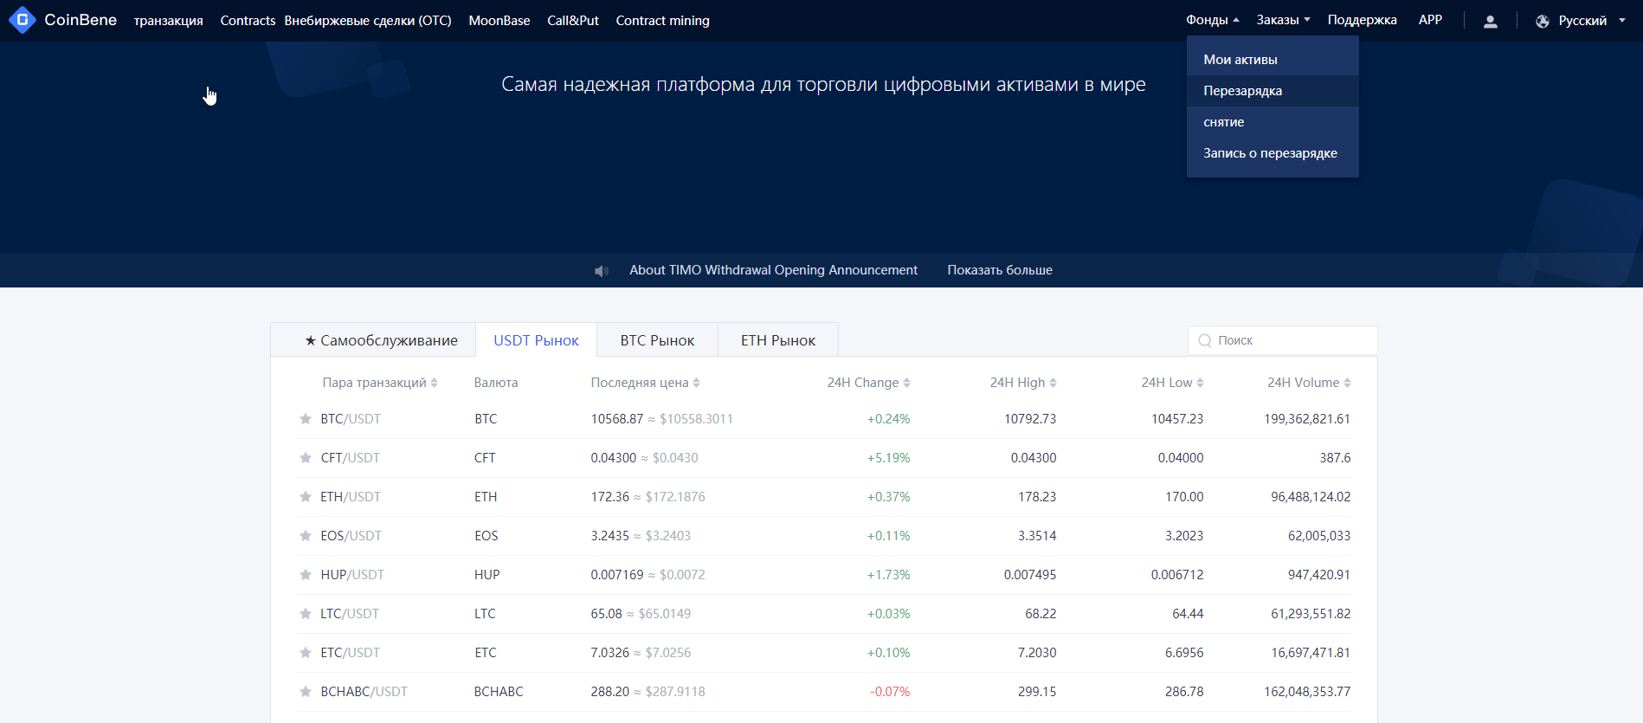Screen dimensions: 1643x723
Task: Click the search magnifier icon
Action: click(x=1204, y=340)
